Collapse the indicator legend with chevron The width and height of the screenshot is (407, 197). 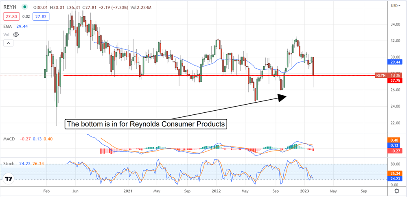click(x=8, y=43)
